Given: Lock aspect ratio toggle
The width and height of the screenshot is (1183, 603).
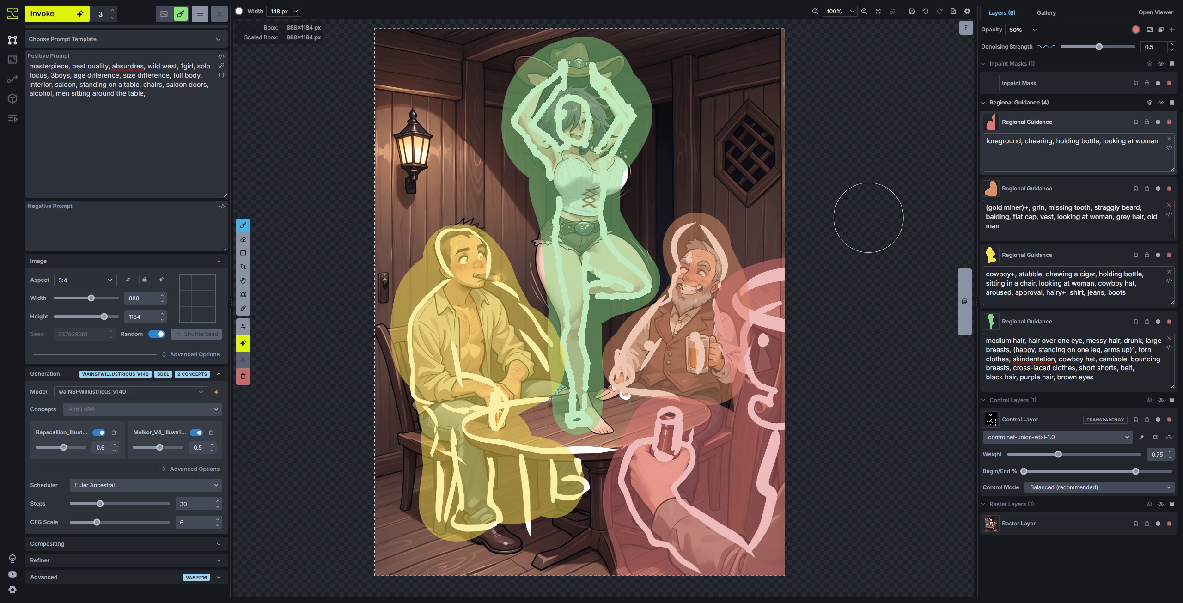Looking at the screenshot, I should (145, 280).
